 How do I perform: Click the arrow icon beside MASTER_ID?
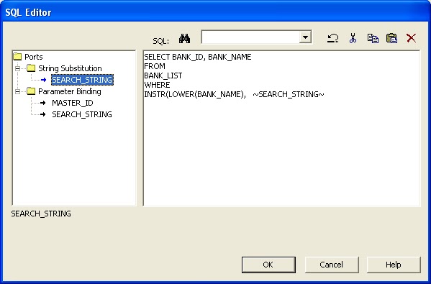[43, 103]
